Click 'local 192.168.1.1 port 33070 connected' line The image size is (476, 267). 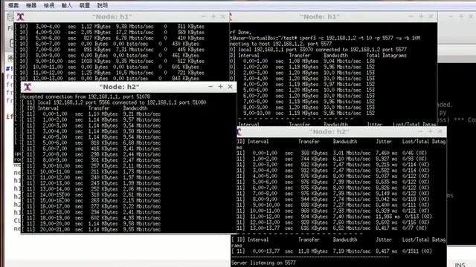(x=318, y=50)
